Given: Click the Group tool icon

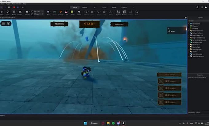Looking at the screenshot, I should click(x=98, y=12).
